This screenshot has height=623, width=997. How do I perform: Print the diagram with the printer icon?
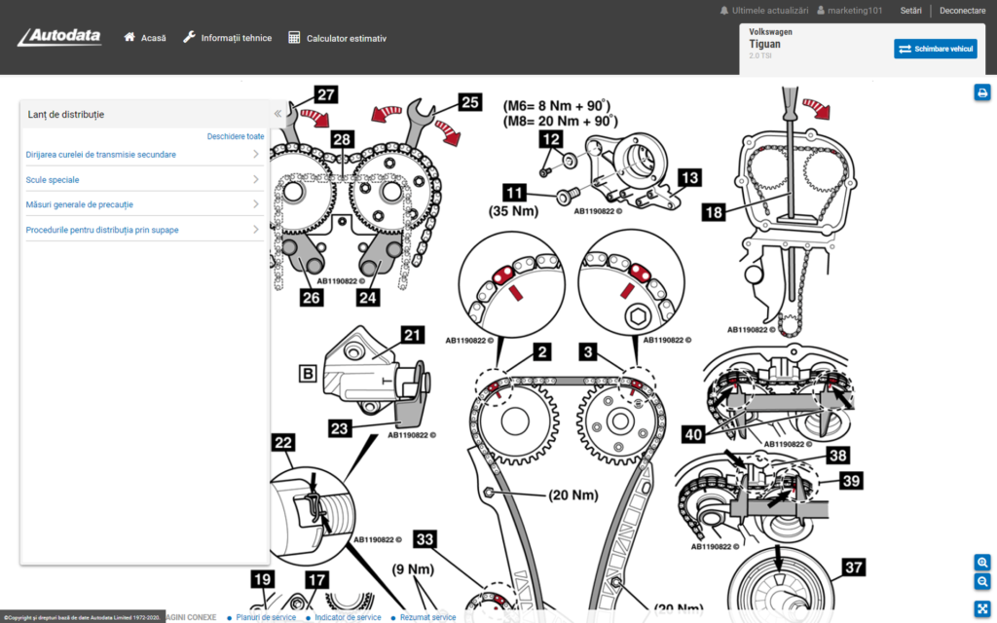point(982,92)
